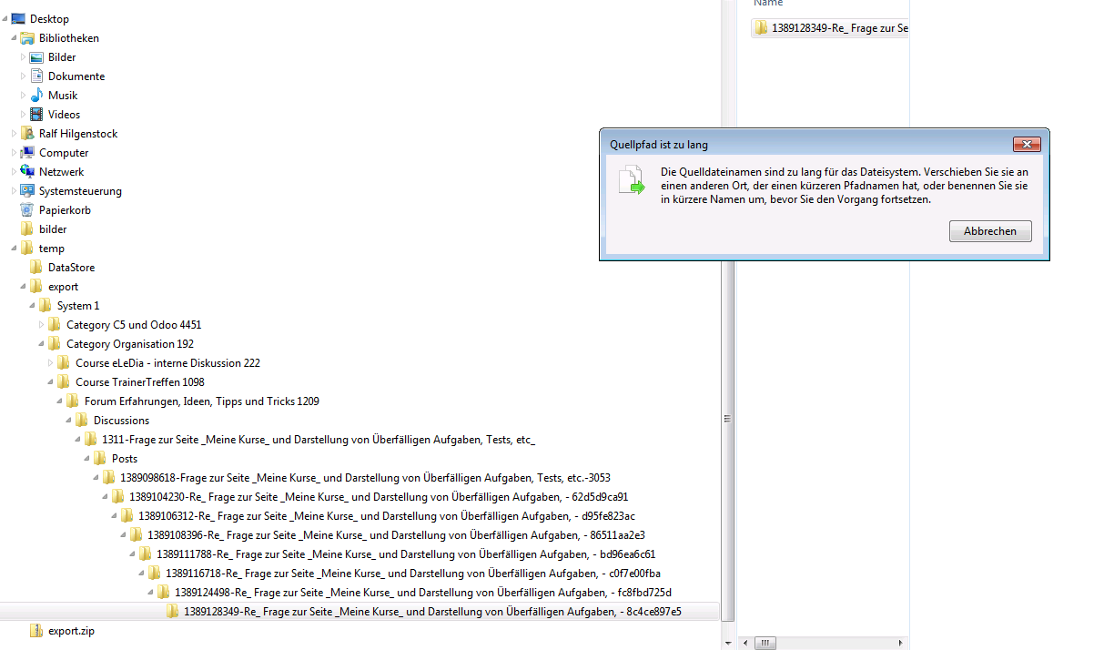Select the Ralf Hilgenstock tree entry text
This screenshot has height=650, width=1104.
pyautogui.click(x=78, y=134)
